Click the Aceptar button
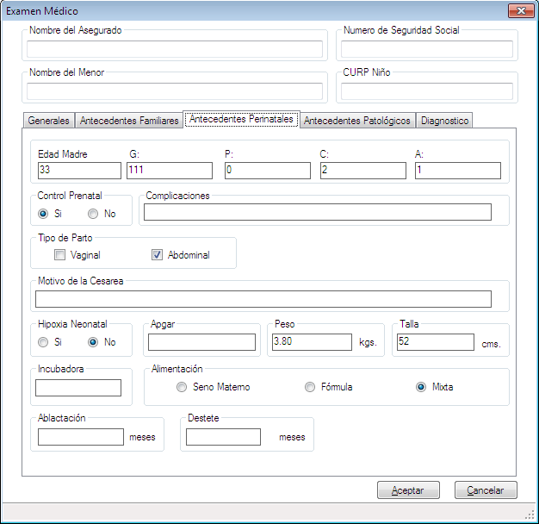The width and height of the screenshot is (539, 524). pos(408,490)
